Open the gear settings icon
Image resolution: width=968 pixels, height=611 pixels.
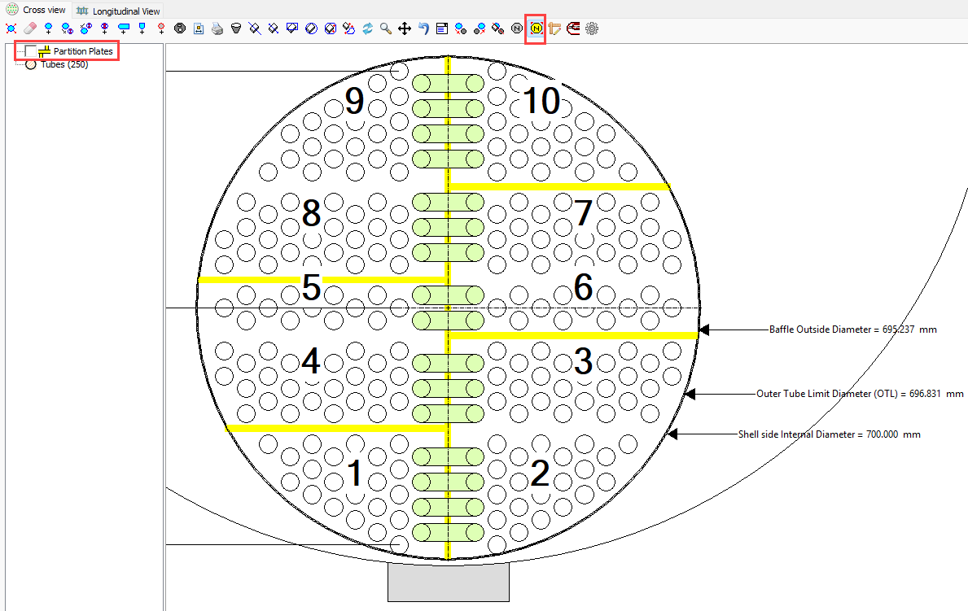[x=592, y=28]
